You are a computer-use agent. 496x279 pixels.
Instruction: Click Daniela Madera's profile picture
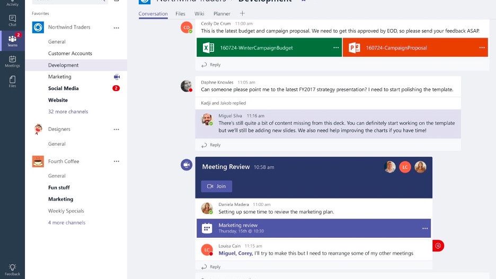pyautogui.click(x=207, y=208)
